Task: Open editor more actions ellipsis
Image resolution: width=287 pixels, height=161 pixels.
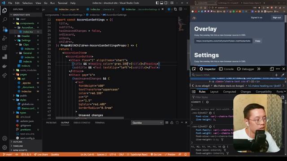Action: click(x=185, y=9)
